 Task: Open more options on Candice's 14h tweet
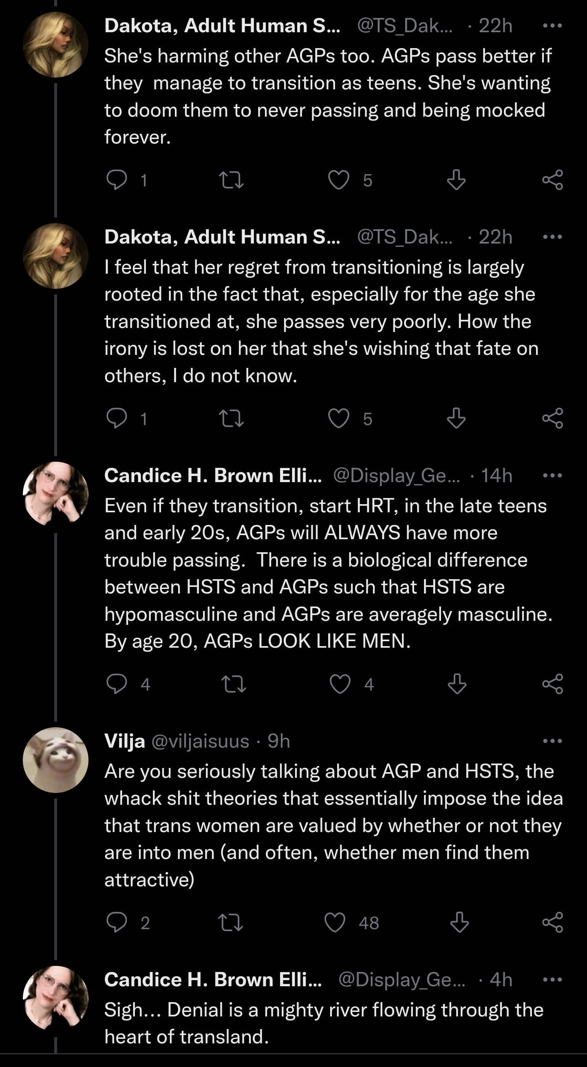pos(552,476)
